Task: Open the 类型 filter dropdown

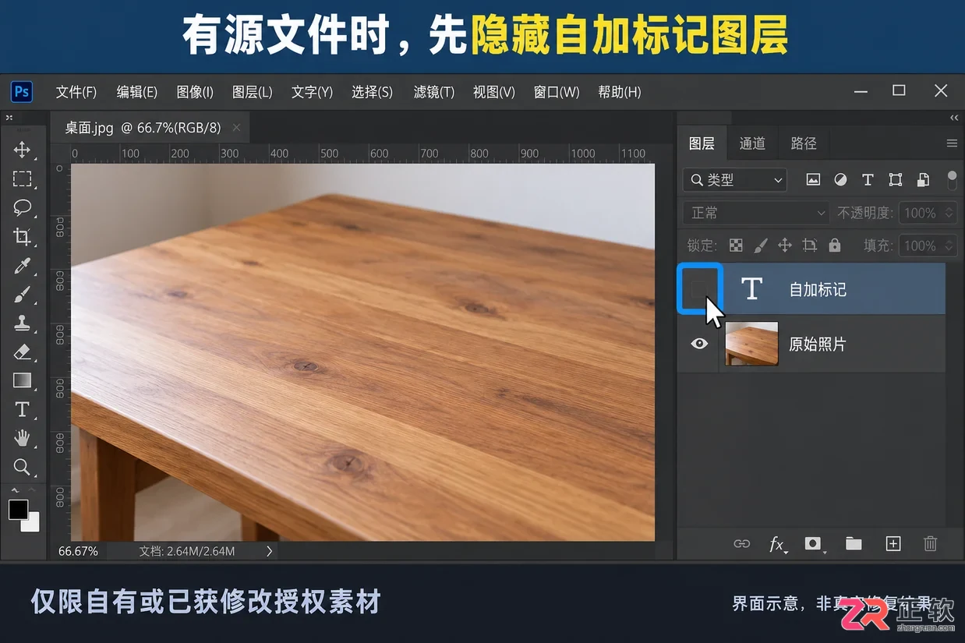Action: 735,180
